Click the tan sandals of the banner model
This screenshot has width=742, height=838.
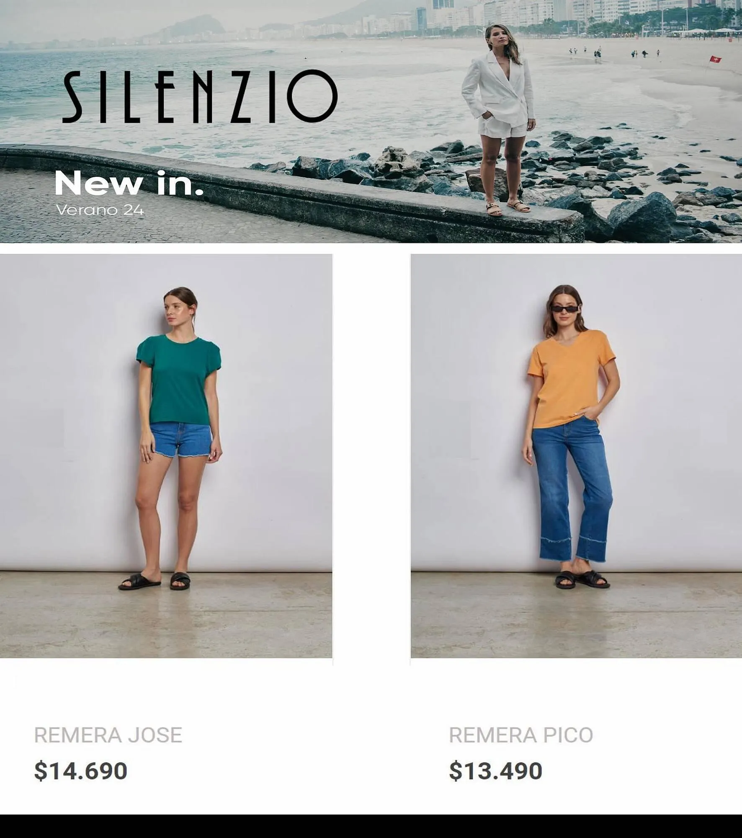[508, 208]
